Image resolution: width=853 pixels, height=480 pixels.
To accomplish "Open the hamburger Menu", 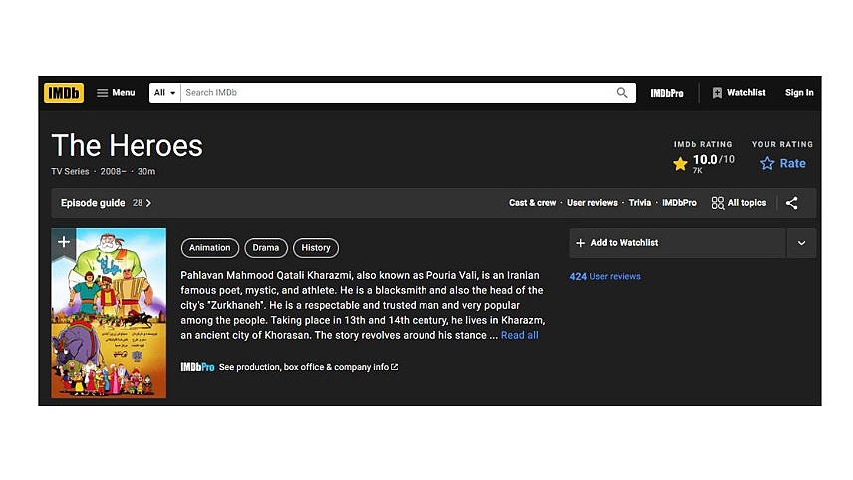I will pyautogui.click(x=116, y=93).
